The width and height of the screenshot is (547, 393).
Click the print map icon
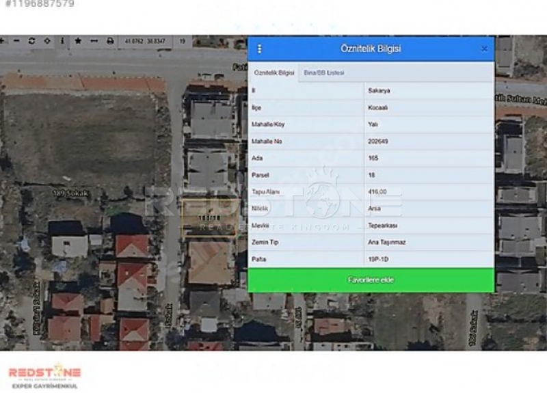[x=110, y=41]
